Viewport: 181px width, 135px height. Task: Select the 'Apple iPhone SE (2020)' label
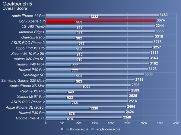(x=25, y=107)
